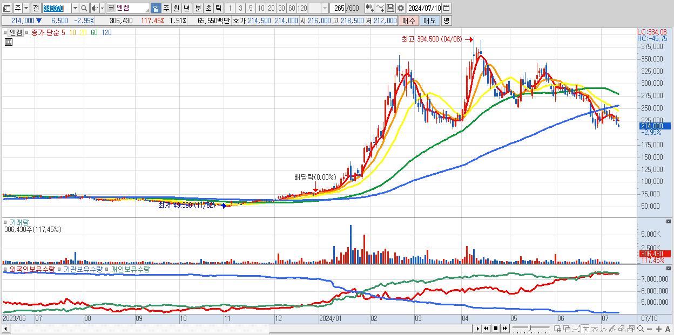Switch to the 초 second chart period
The height and width of the screenshot is (335, 674).
pos(207,8)
